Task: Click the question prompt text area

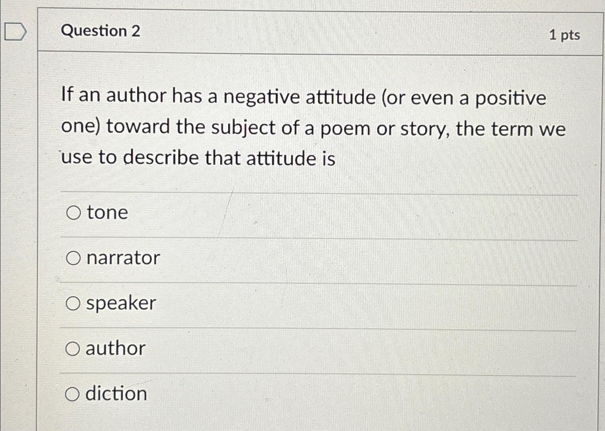Action: tap(311, 127)
